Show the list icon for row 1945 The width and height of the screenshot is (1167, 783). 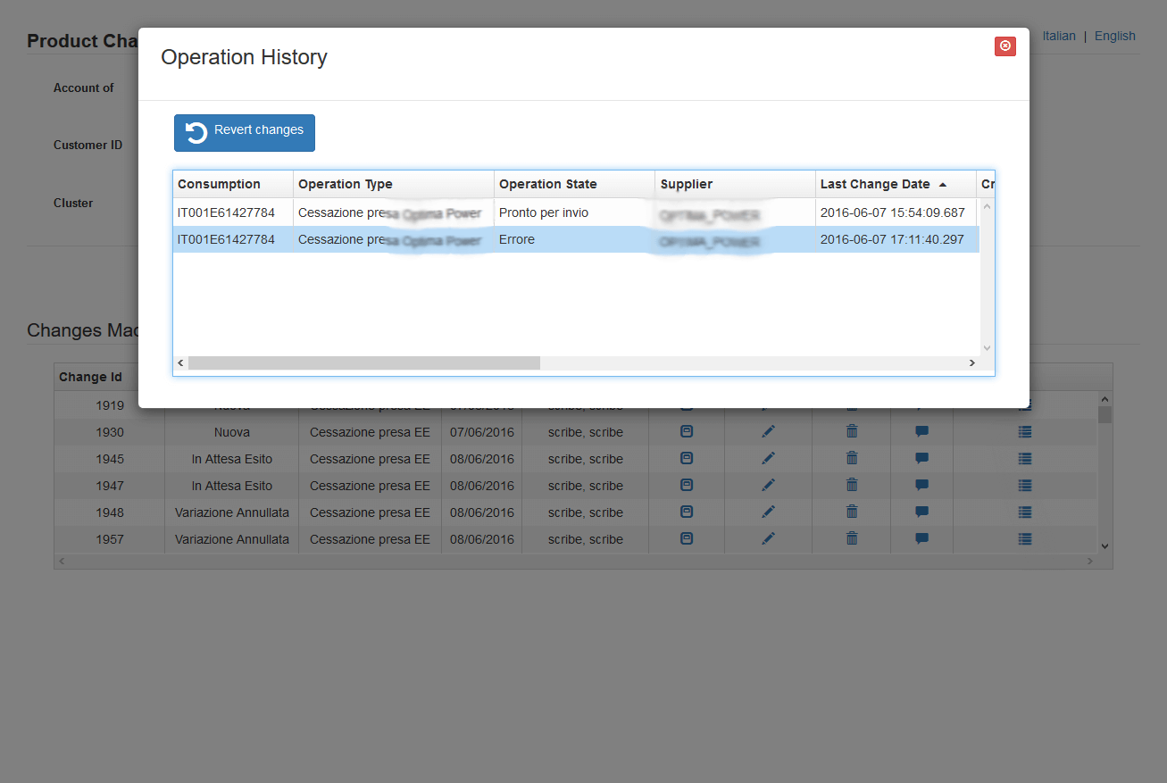tap(1025, 459)
